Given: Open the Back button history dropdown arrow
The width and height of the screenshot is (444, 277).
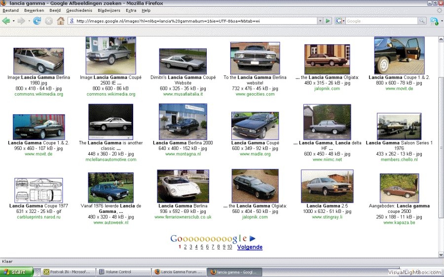Looking at the screenshot, I should click(13, 21).
